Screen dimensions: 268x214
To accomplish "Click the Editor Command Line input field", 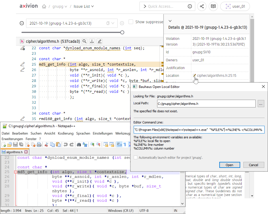I will click(199, 130).
